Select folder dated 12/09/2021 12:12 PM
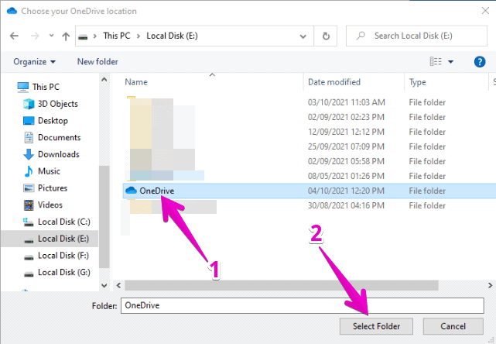 point(310,132)
